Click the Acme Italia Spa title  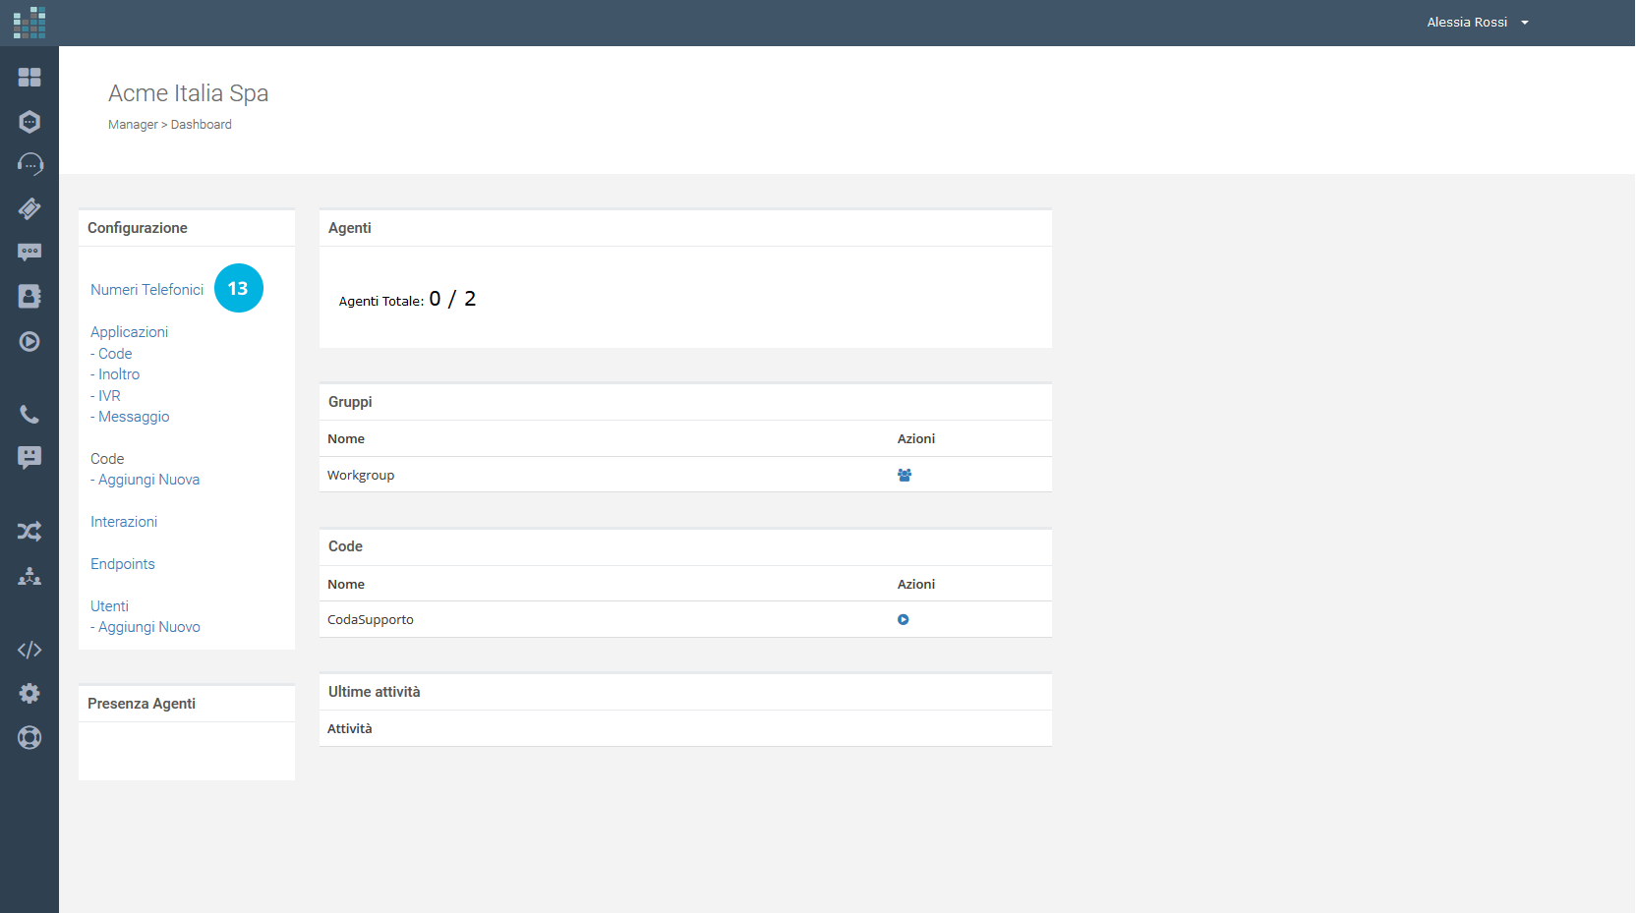(x=189, y=93)
